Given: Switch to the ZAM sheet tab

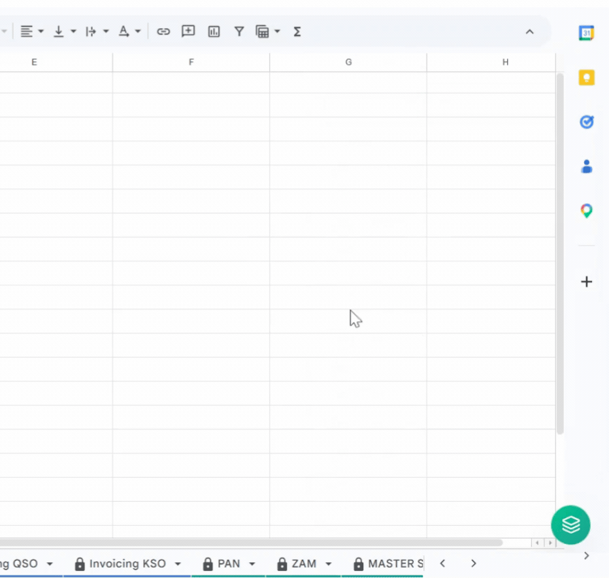Looking at the screenshot, I should tap(304, 564).
